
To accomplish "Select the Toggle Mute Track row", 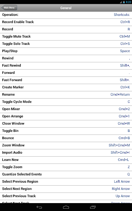I will pyautogui.click(x=66, y=37).
